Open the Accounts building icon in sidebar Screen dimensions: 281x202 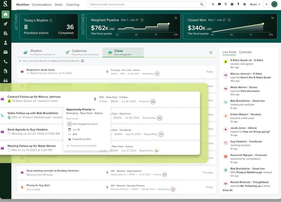[x=5, y=33]
